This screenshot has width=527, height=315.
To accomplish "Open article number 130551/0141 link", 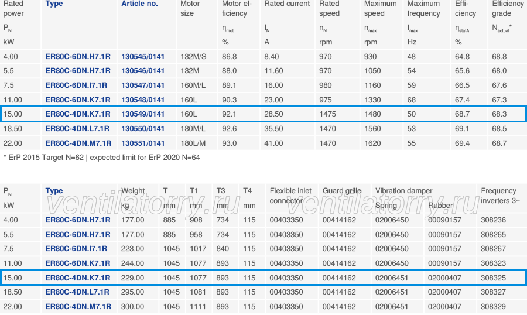I will tap(143, 143).
